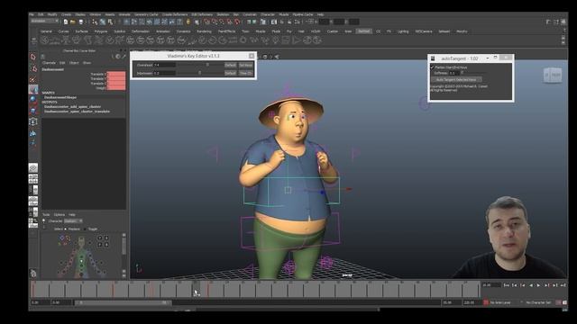Click the Overshoot slider handle

(207, 65)
